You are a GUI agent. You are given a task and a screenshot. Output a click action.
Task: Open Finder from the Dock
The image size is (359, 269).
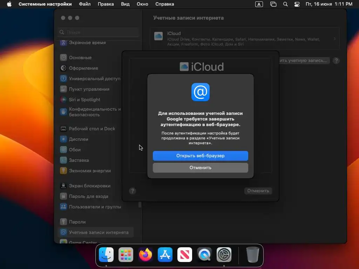(106, 255)
